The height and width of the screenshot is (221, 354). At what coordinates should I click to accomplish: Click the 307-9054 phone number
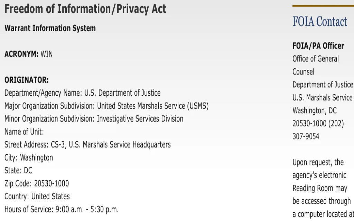(x=306, y=136)
